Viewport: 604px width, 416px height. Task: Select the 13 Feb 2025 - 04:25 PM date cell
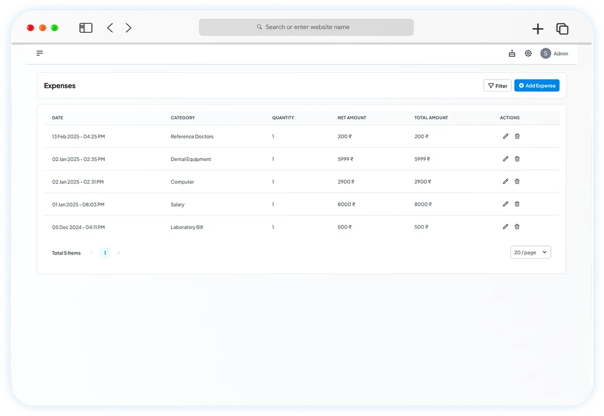78,137
